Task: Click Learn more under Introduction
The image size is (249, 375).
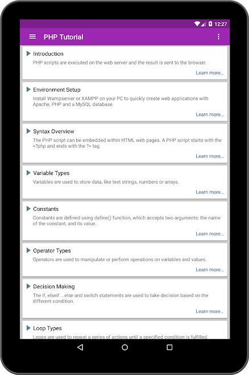Action: [210, 73]
